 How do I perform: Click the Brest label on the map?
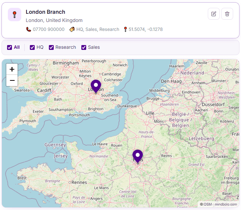point(22,178)
